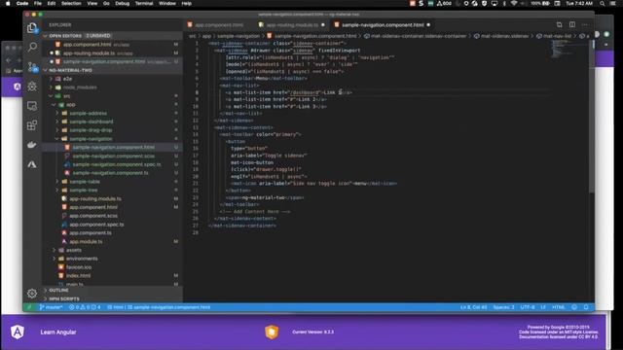Click the Wi-Fi icon in the menu bar
623x350 pixels.
[514, 3]
